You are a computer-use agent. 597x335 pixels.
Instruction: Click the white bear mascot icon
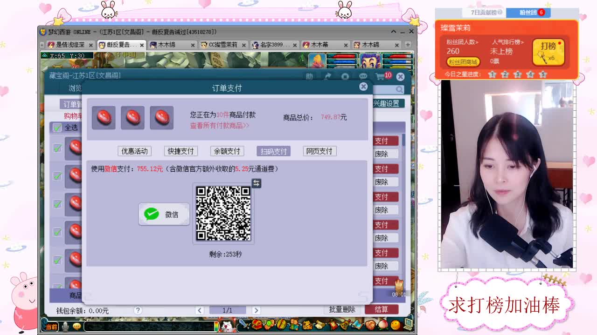tap(228, 326)
